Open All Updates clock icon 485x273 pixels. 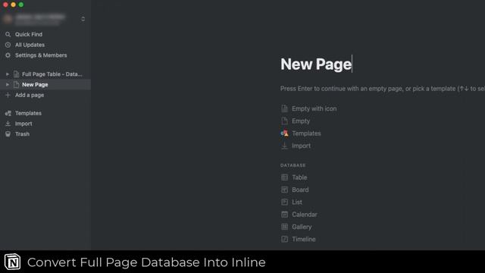(x=8, y=45)
